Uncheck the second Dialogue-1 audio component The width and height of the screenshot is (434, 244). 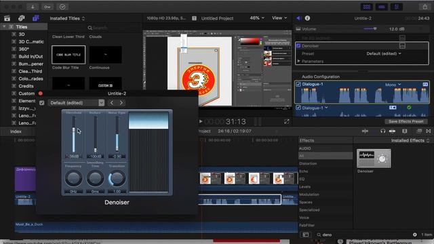298,108
